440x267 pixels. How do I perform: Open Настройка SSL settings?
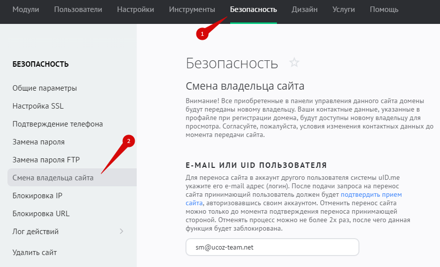pos(38,106)
